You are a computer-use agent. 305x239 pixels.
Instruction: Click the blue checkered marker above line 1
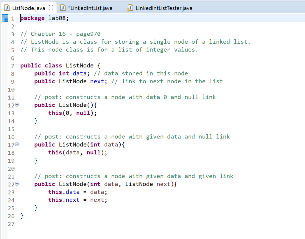pyautogui.click(x=4, y=18)
